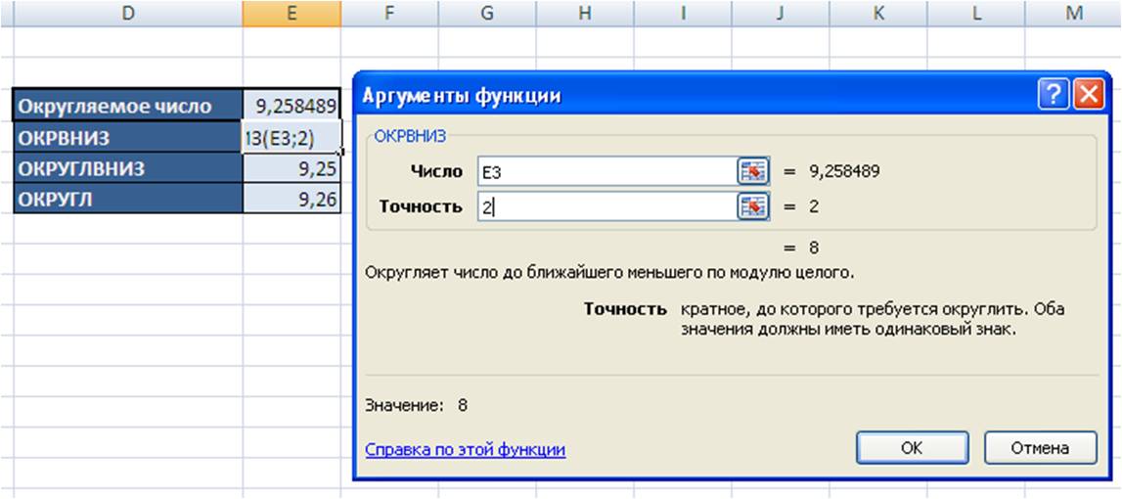The height and width of the screenshot is (499, 1122).
Task: Select column E header
Action: click(x=292, y=13)
